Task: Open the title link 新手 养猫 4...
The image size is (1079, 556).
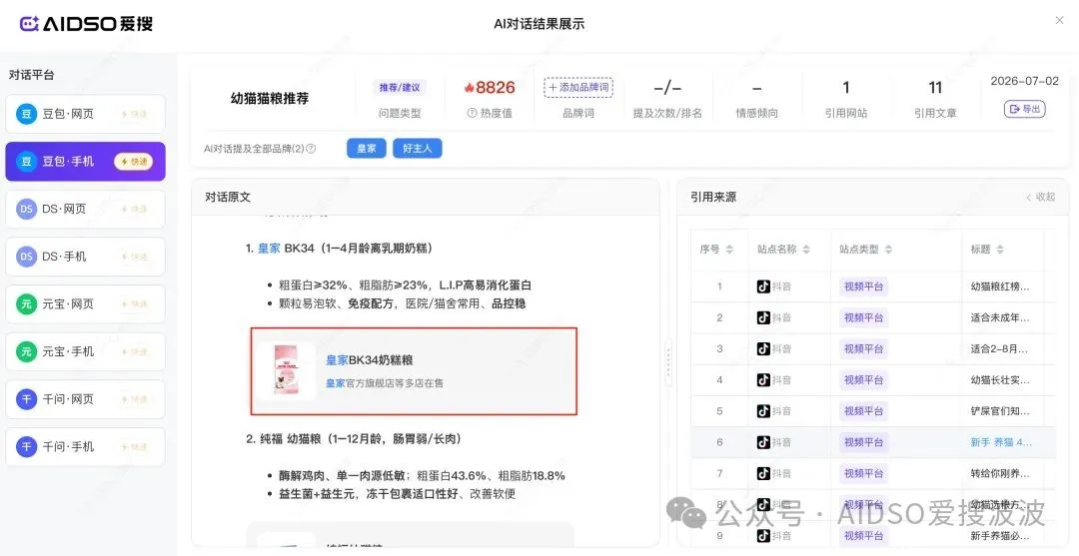Action: [x=1000, y=442]
